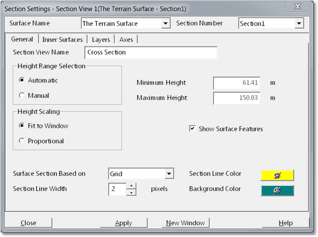
Task: Open the Axes tab
Action: click(x=126, y=40)
